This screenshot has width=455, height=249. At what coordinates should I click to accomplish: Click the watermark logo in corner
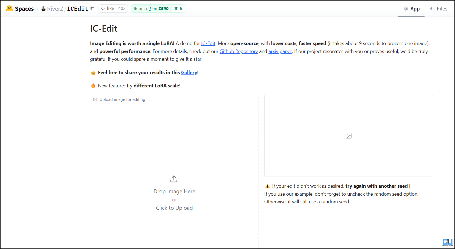click(448, 242)
